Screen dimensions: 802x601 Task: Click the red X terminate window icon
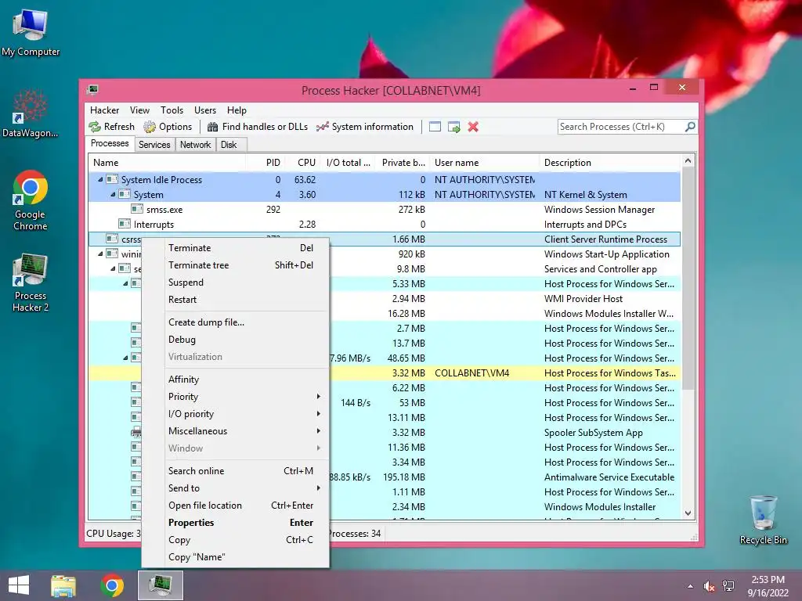click(x=473, y=127)
